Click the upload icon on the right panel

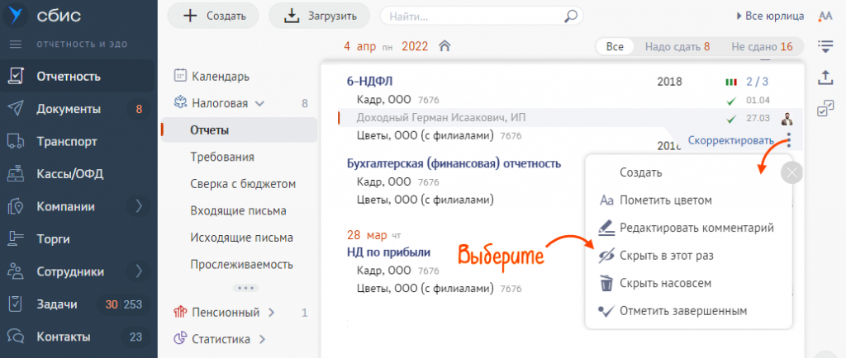[x=825, y=78]
